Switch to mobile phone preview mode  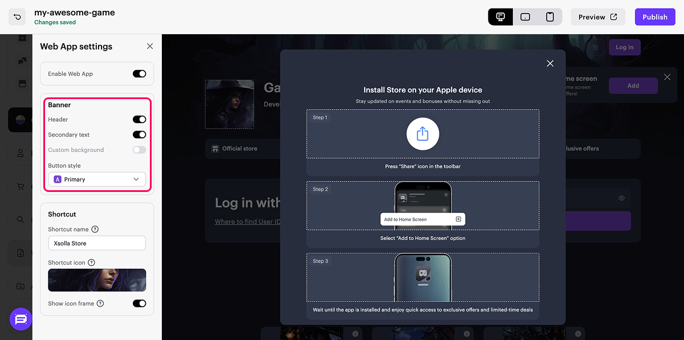[x=550, y=17]
